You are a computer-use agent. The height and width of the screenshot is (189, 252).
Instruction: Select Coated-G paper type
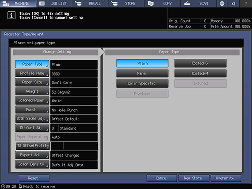click(x=200, y=63)
